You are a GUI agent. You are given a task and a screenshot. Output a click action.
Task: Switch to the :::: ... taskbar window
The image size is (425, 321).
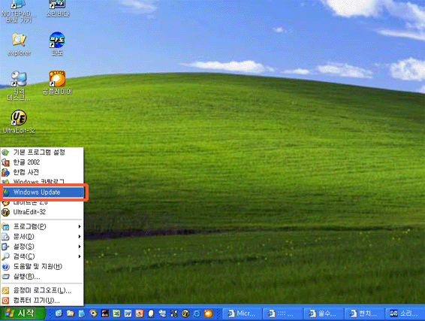click(x=282, y=313)
